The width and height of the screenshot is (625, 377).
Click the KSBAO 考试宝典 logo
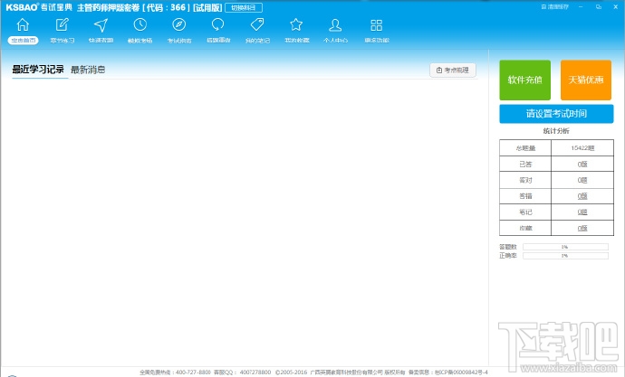coord(39,7)
